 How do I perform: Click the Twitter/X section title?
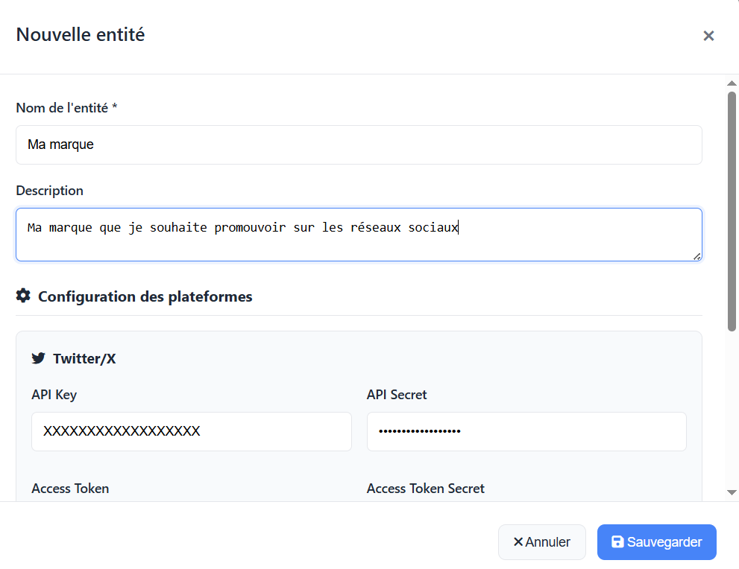(x=84, y=359)
